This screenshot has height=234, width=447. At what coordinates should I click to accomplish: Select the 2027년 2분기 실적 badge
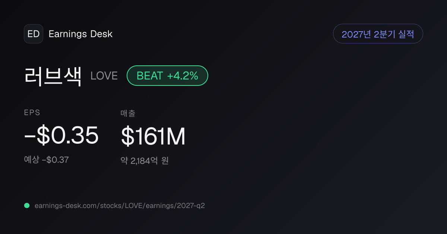378,34
